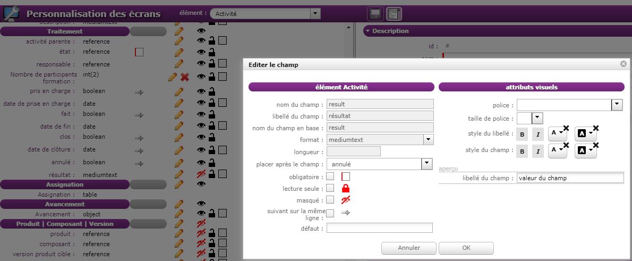Open the police font dropdown

tap(617, 105)
